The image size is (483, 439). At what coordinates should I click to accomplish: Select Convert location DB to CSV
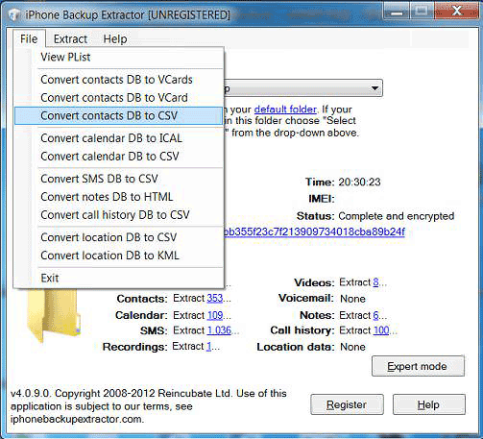118,237
